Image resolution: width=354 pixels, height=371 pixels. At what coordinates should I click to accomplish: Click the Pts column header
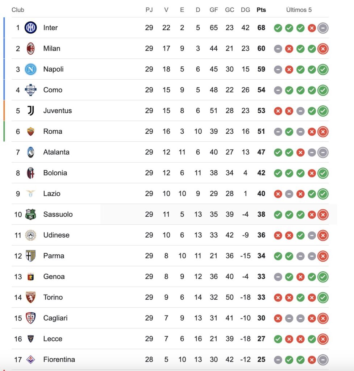pos(261,10)
